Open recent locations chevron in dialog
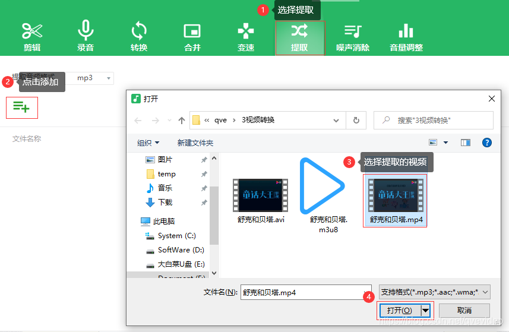The height and width of the screenshot is (332, 509). (x=169, y=121)
